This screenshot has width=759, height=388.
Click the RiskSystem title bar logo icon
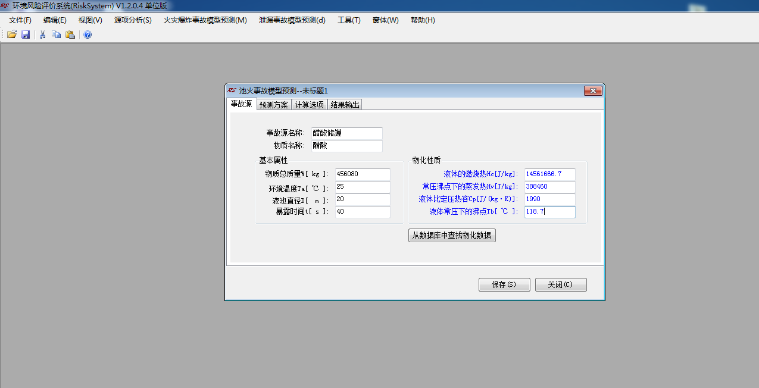click(5, 5)
